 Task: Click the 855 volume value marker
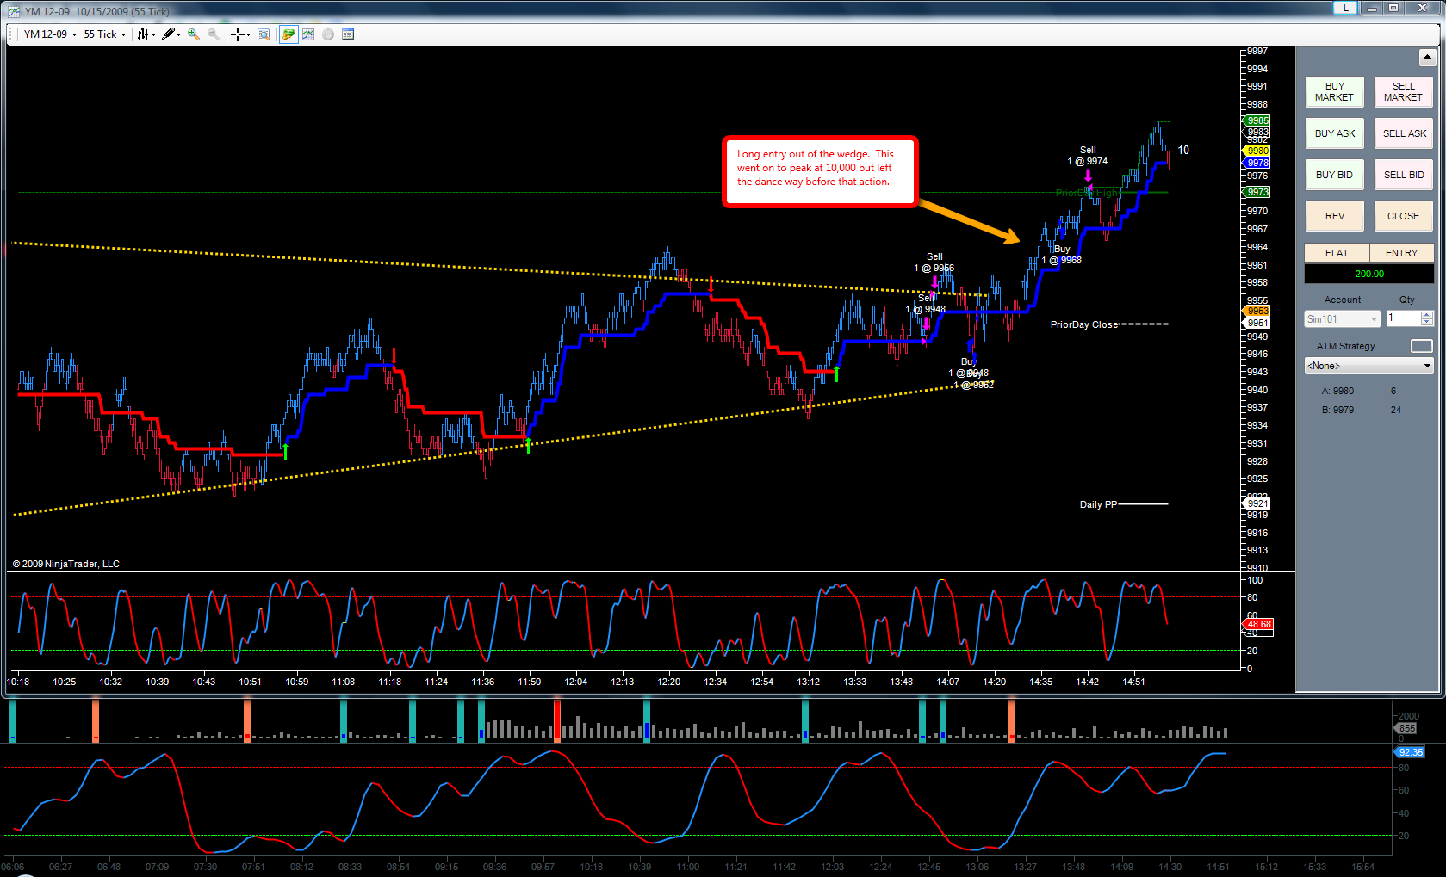(x=1406, y=728)
